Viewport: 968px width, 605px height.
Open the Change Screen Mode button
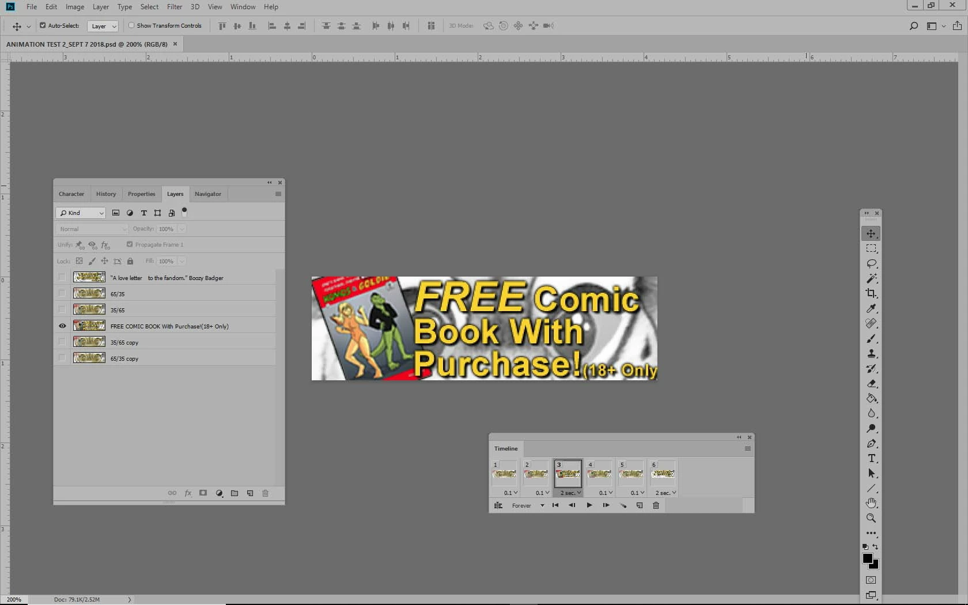click(x=871, y=595)
